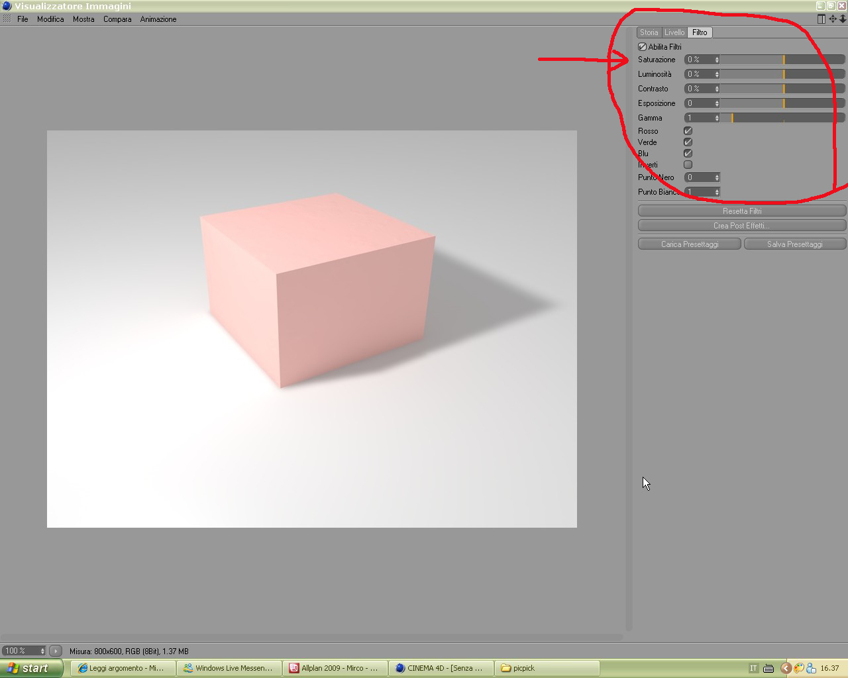
Task: Adjust the 100 % zoom spinner arrows
Action: (42, 651)
